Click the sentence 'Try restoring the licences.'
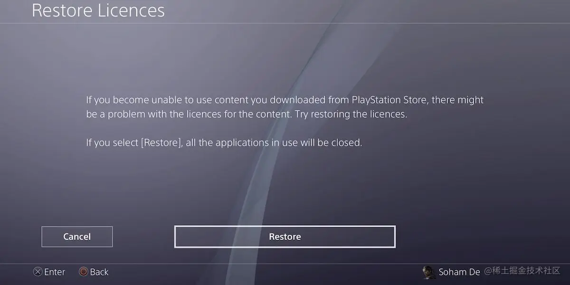Viewport: 570px width, 285px height. point(351,114)
